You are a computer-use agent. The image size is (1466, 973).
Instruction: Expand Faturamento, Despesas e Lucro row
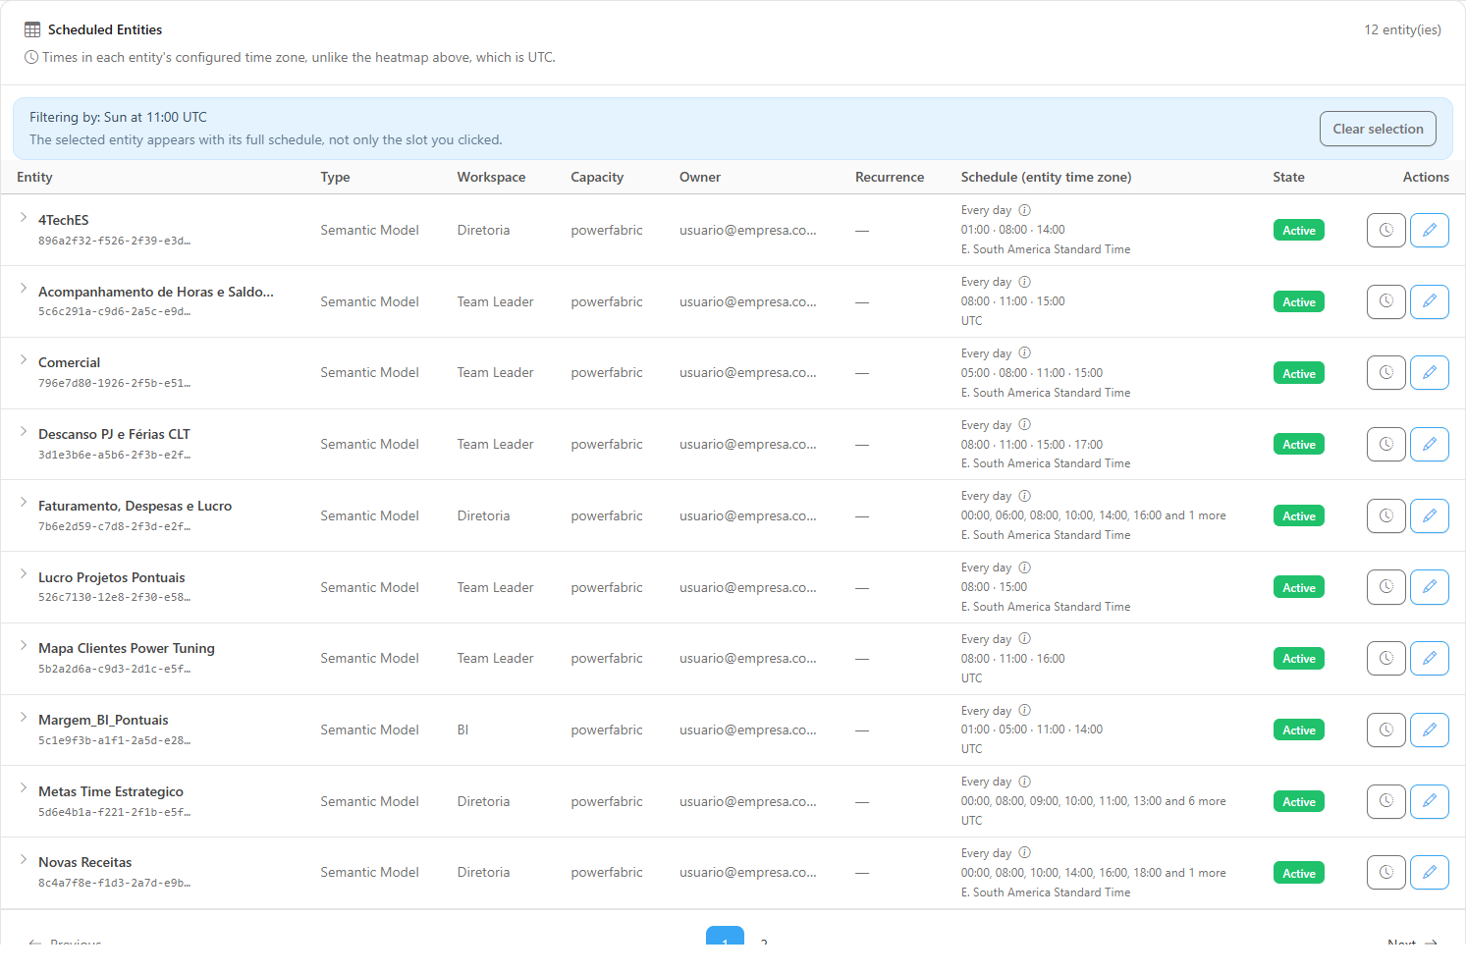click(24, 503)
